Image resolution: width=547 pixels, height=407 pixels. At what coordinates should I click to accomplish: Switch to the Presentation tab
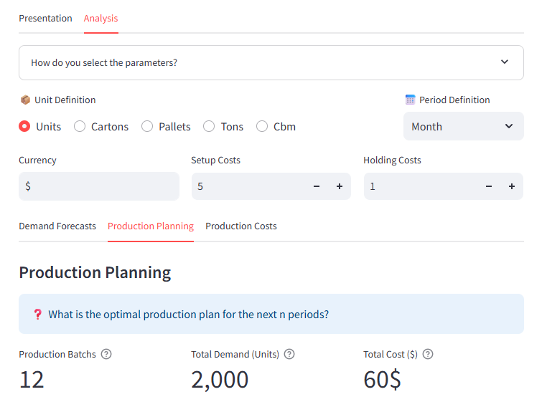pos(45,19)
